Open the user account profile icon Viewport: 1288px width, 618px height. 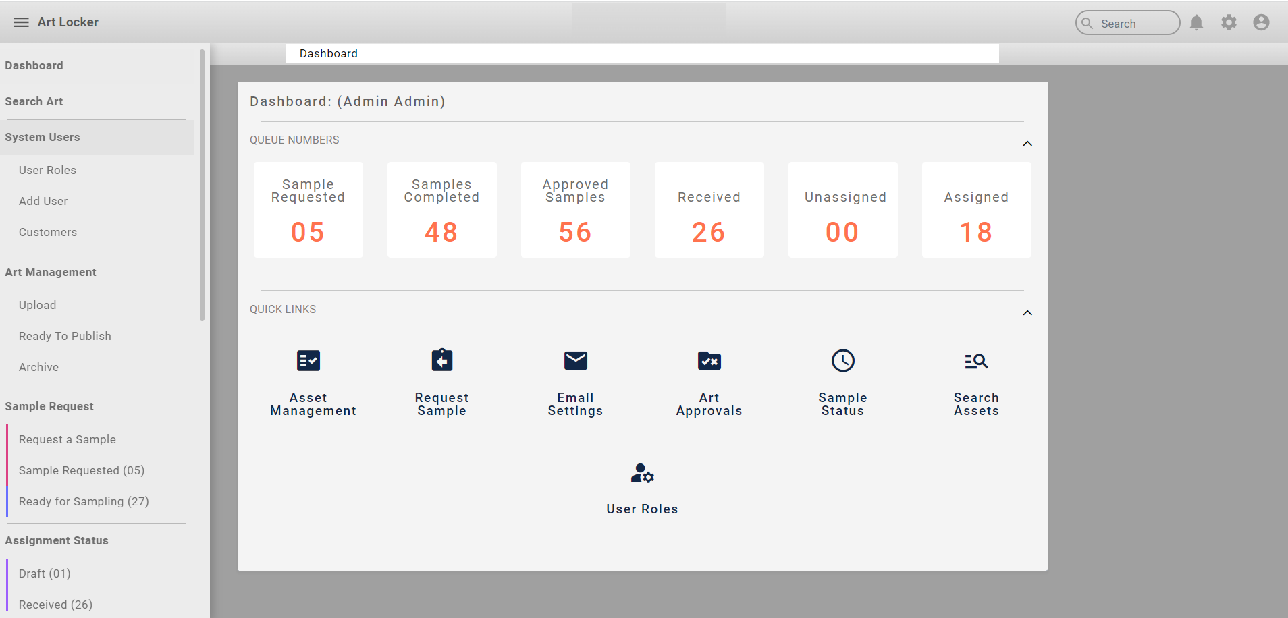(x=1260, y=23)
